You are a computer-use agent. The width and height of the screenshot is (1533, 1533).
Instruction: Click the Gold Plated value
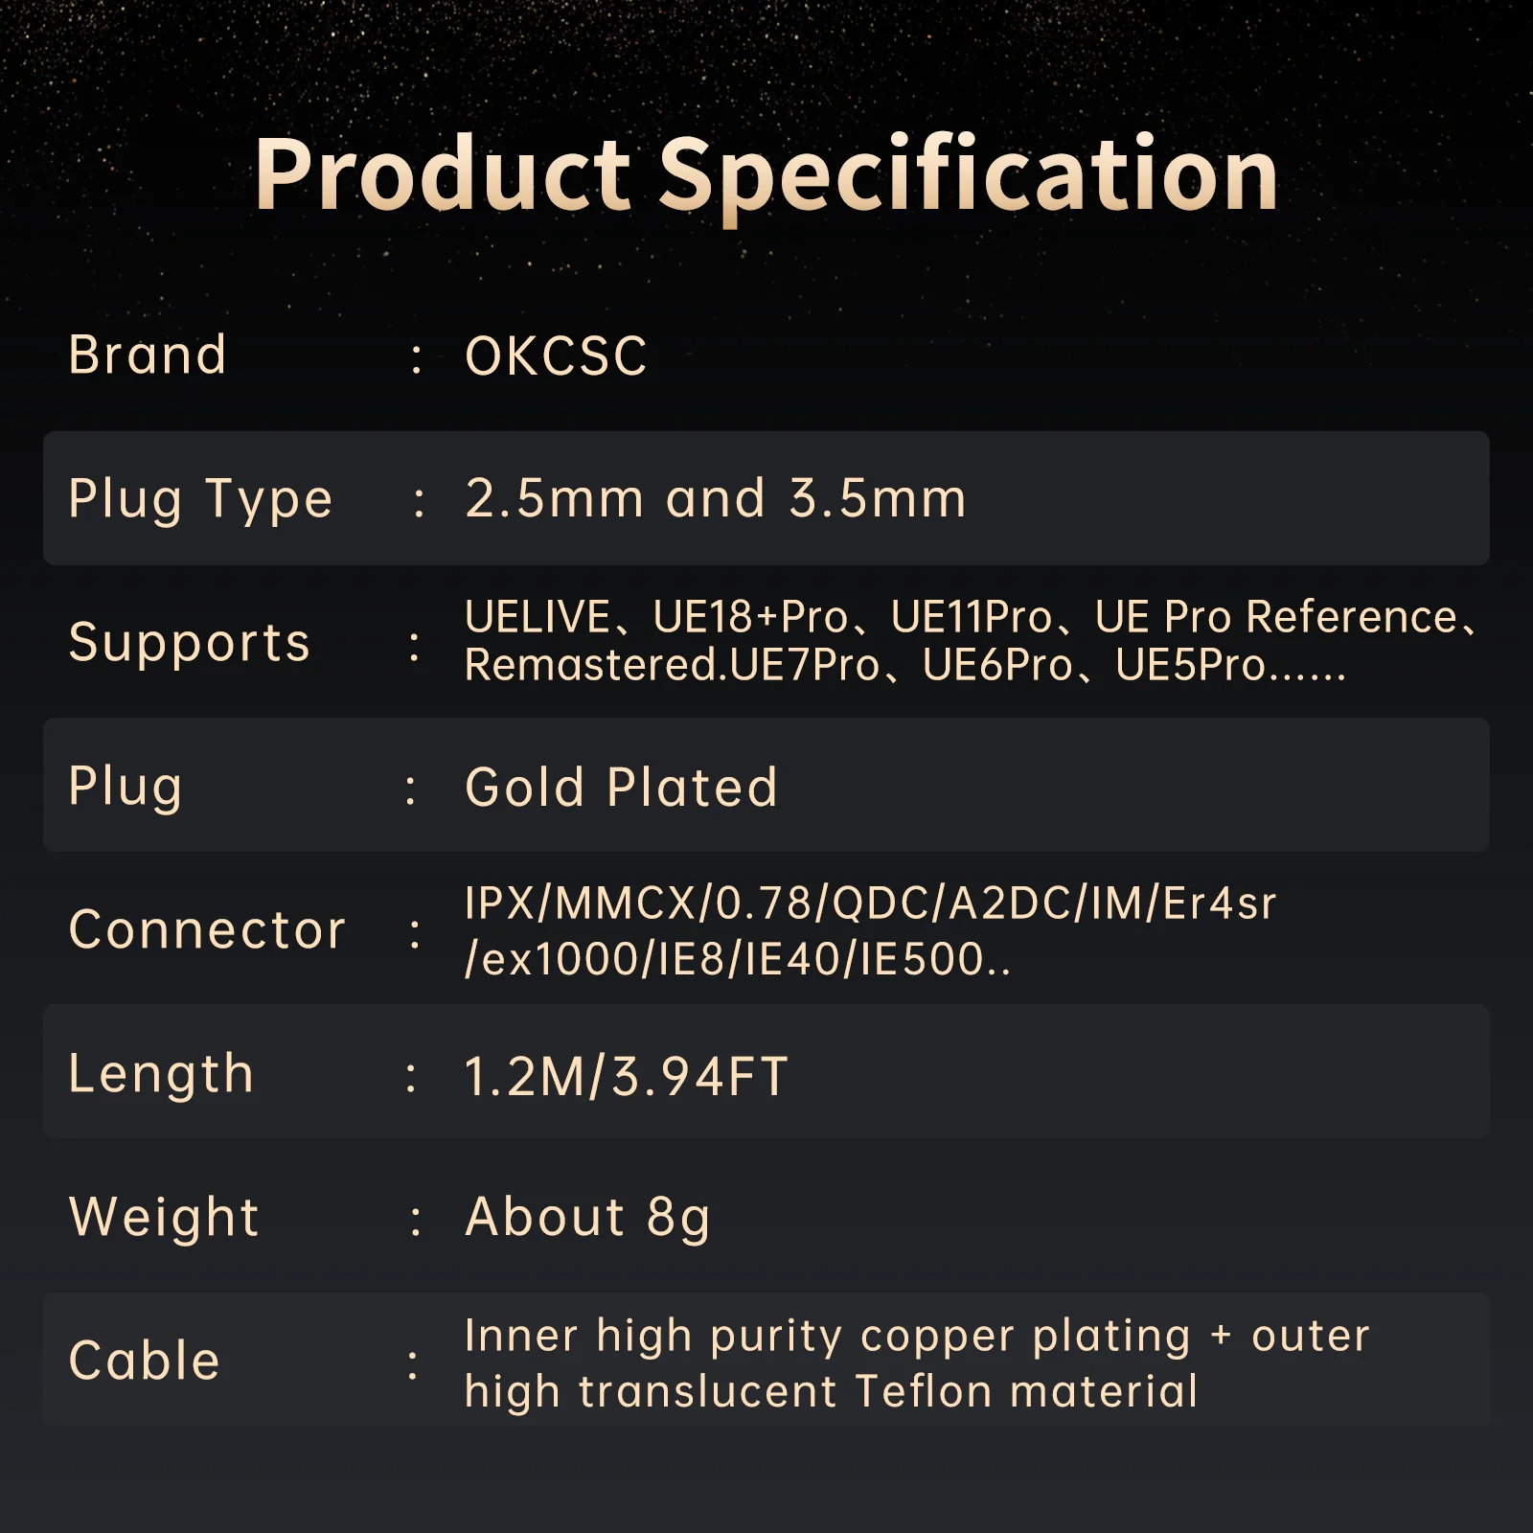[x=621, y=788]
